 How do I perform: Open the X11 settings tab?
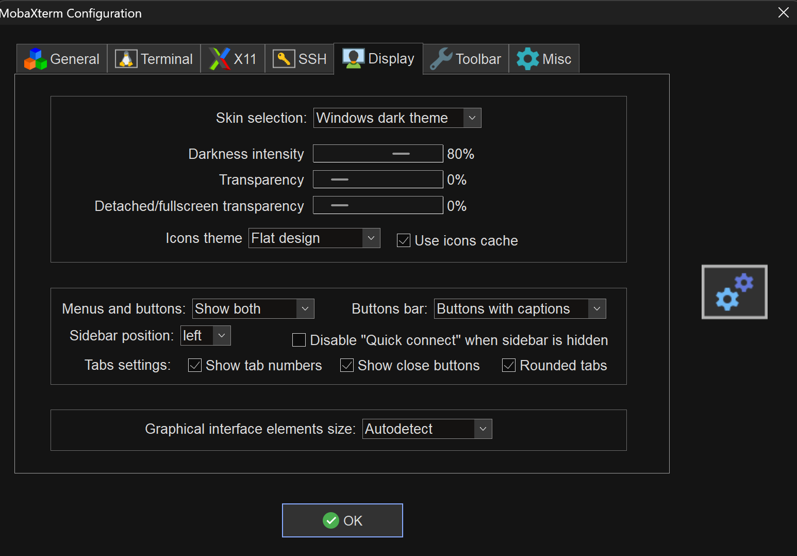pos(233,59)
